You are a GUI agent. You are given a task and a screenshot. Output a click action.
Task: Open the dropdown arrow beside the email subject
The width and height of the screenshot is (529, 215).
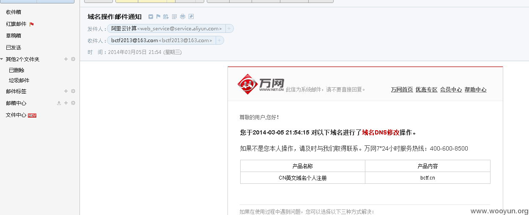[151, 17]
